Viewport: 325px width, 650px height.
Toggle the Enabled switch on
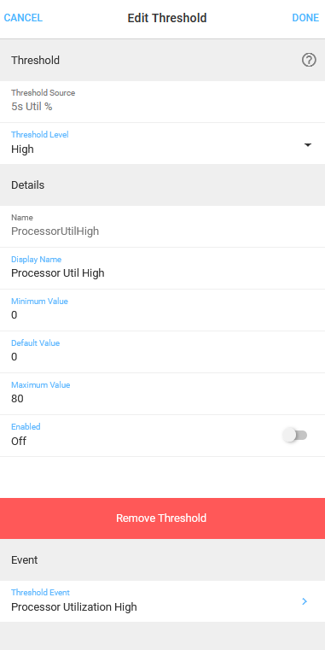click(295, 436)
